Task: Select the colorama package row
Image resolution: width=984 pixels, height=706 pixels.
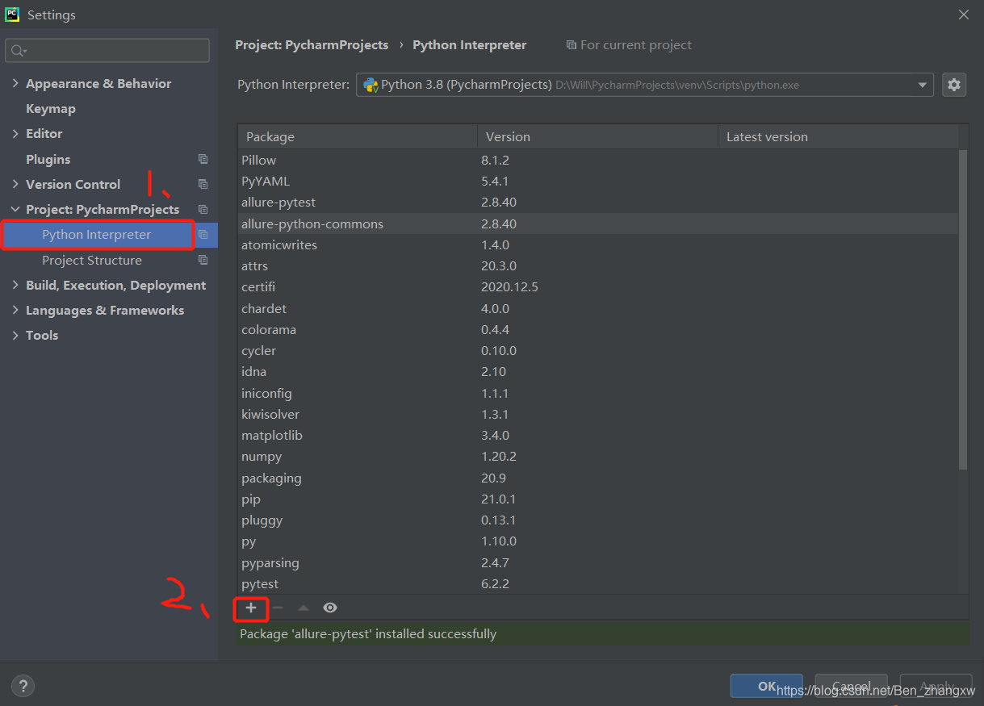Action: point(598,329)
